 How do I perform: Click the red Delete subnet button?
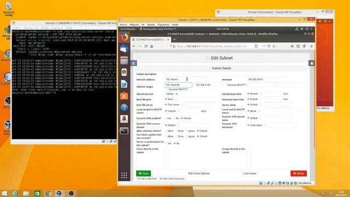(x=299, y=173)
